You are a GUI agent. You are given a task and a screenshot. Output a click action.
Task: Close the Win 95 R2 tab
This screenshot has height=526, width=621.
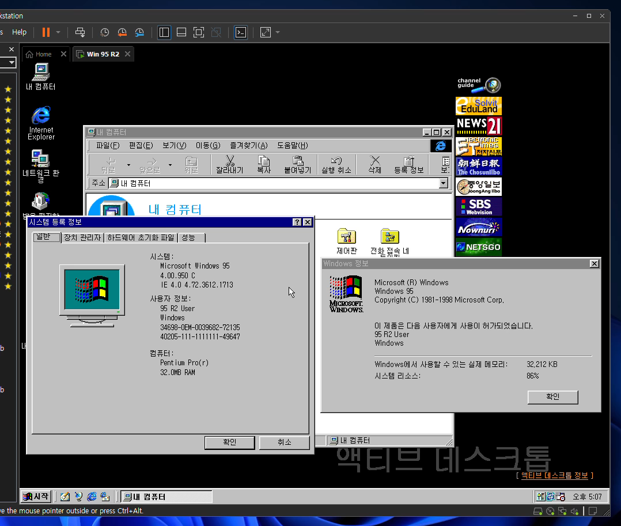(x=127, y=54)
